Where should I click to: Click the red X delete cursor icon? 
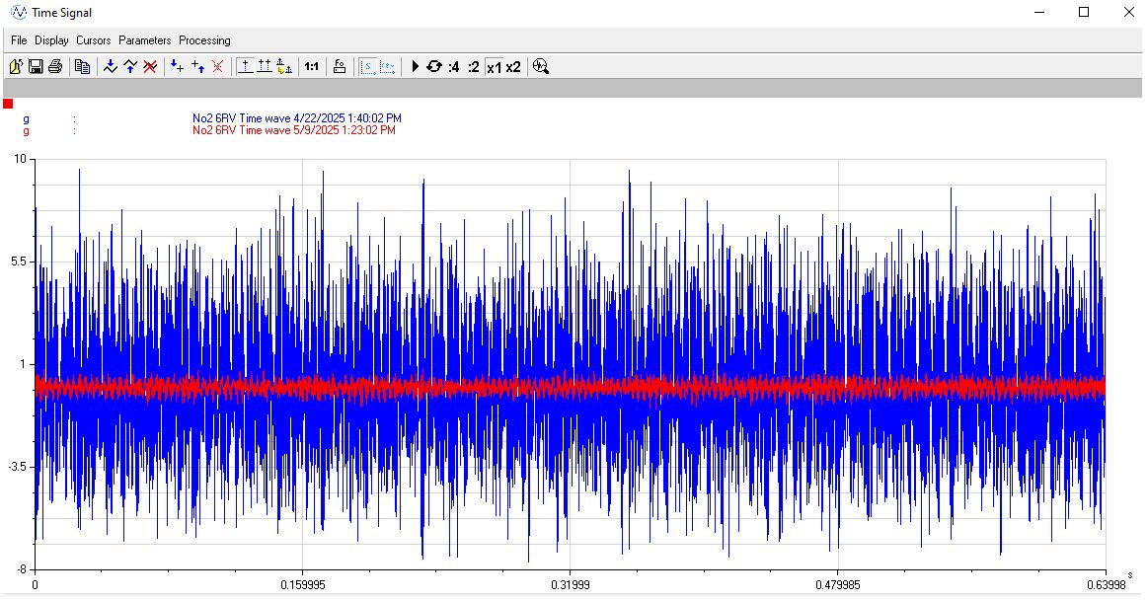coord(217,66)
